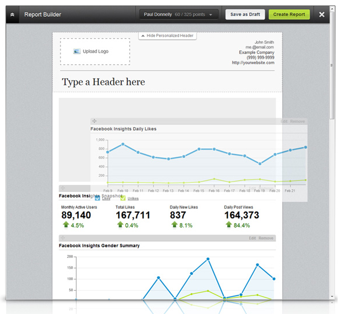Click http://yourwebsite.com link
Image resolution: width=344 pixels, height=314 pixels.
[253, 63]
